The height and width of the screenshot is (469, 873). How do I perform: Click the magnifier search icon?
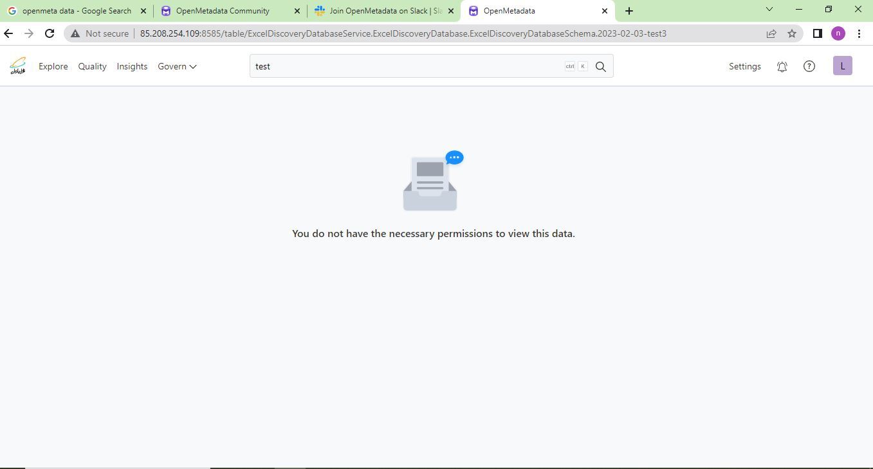[601, 66]
